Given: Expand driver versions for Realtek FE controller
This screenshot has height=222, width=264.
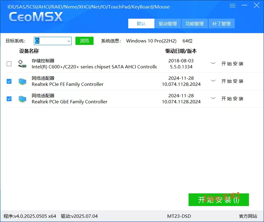Looking at the screenshot, I should pyautogui.click(x=213, y=81).
